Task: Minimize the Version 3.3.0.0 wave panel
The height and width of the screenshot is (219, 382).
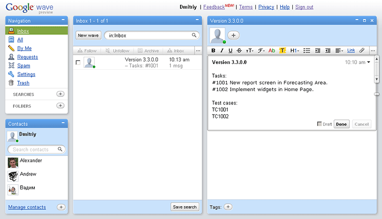Action: [x=357, y=21]
